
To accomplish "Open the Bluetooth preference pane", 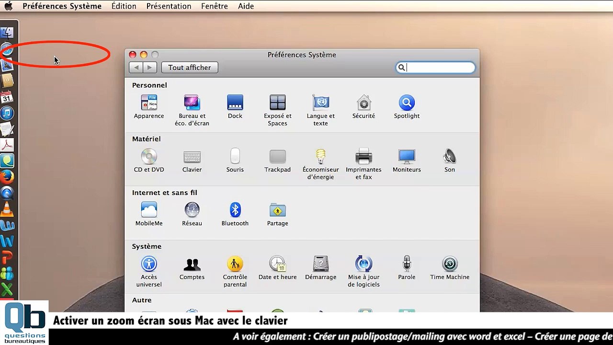I will tap(235, 210).
